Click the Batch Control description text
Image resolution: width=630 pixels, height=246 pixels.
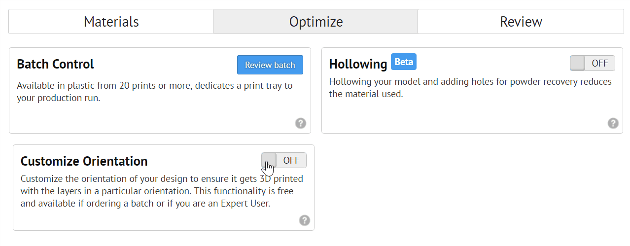[155, 92]
